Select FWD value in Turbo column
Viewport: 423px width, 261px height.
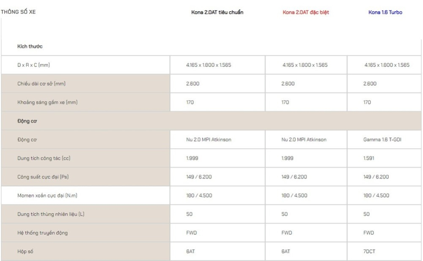click(x=368, y=233)
